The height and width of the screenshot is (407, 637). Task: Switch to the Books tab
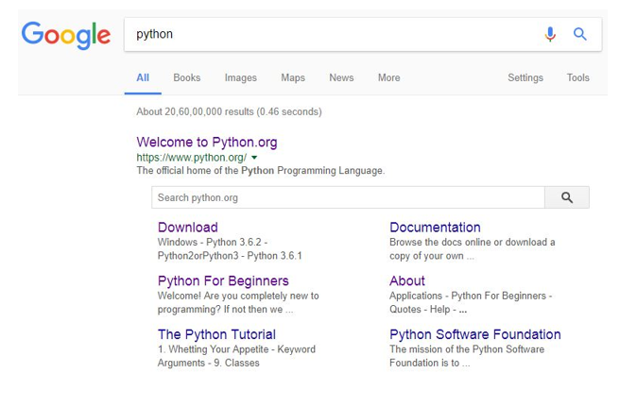(x=187, y=77)
